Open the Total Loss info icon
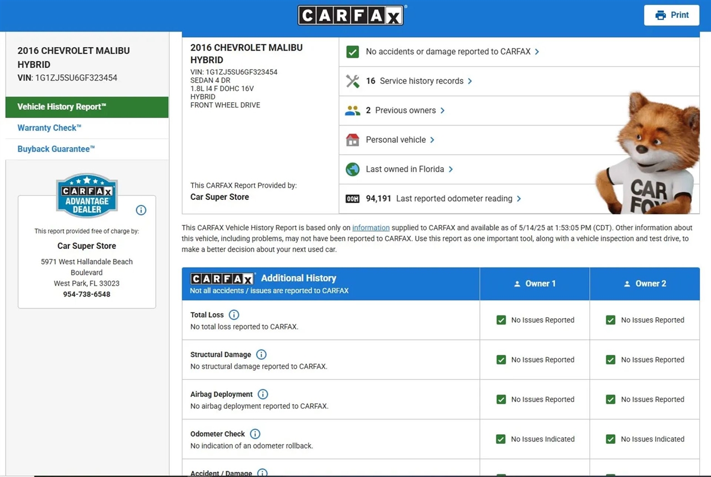Viewport: 711px width, 477px height. pos(234,315)
